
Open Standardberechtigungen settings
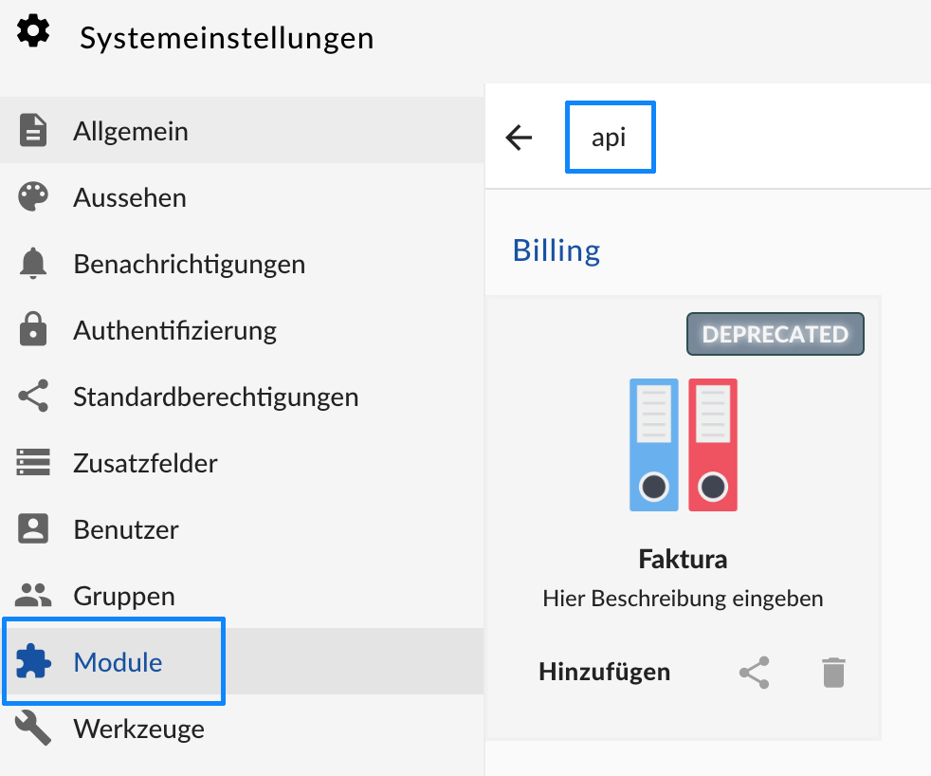[215, 397]
